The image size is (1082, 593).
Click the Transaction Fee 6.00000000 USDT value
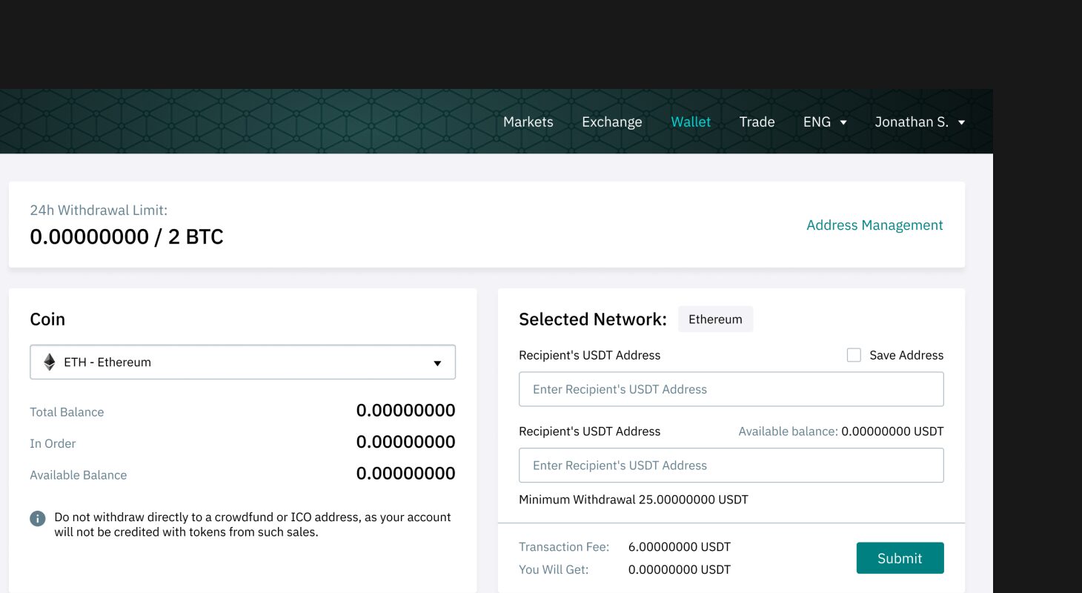(x=679, y=547)
